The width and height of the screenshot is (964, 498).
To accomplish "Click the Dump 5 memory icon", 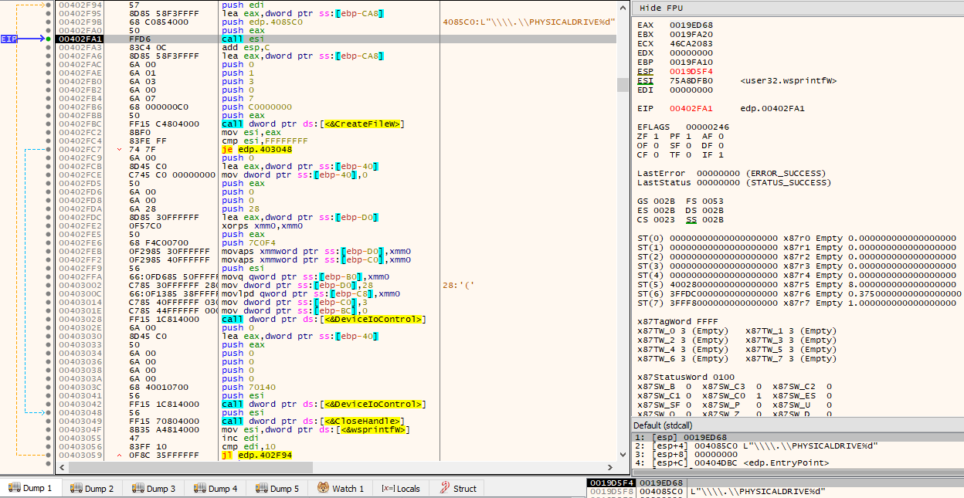I will 263,489.
